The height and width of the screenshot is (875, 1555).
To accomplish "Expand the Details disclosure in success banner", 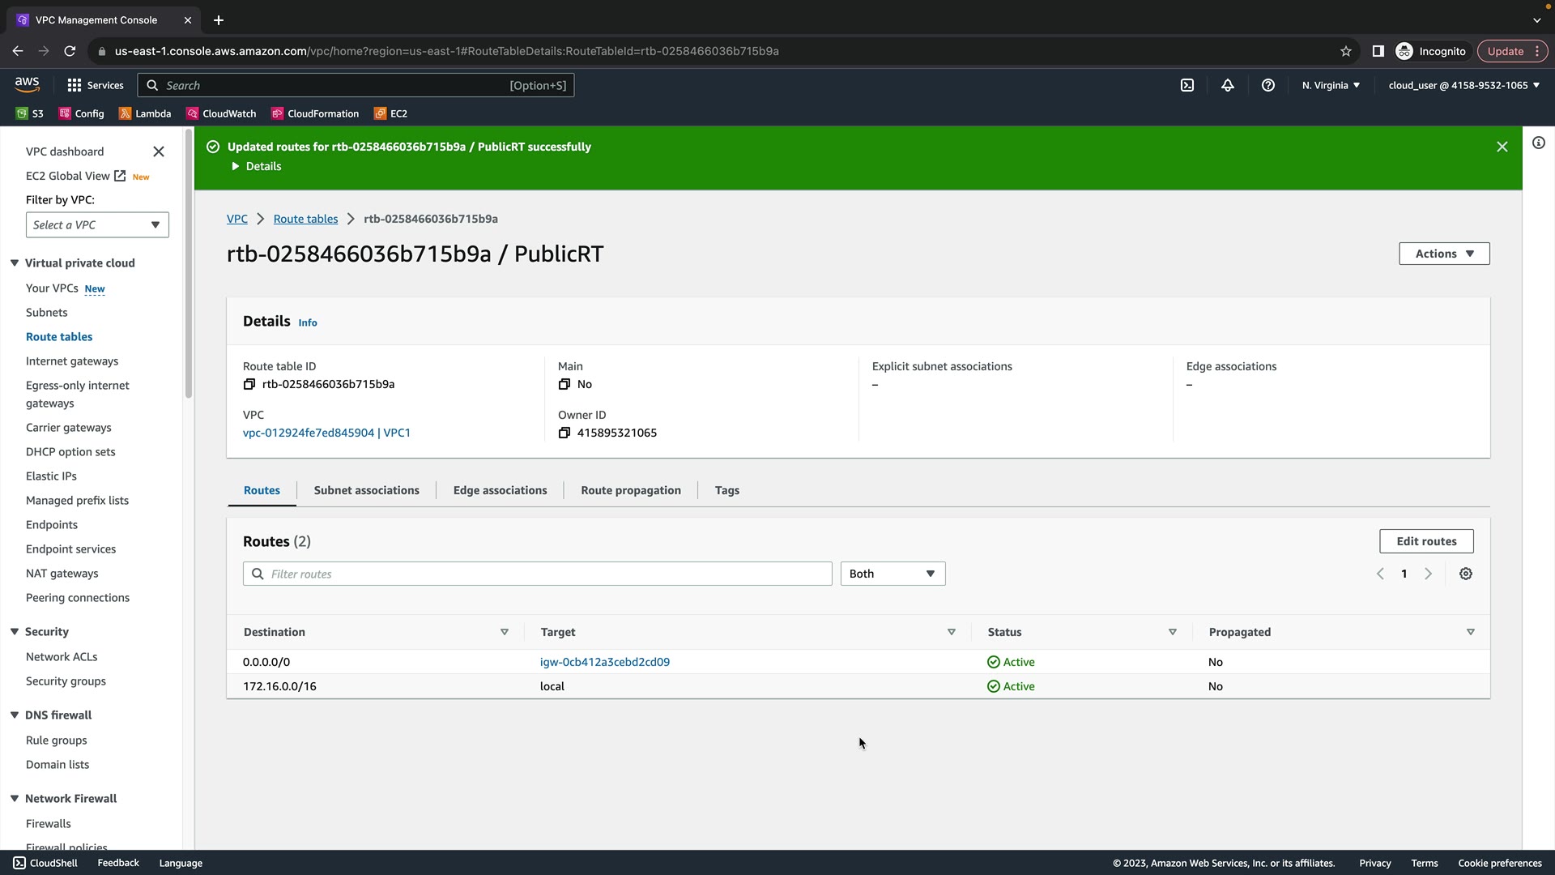I will [257, 166].
